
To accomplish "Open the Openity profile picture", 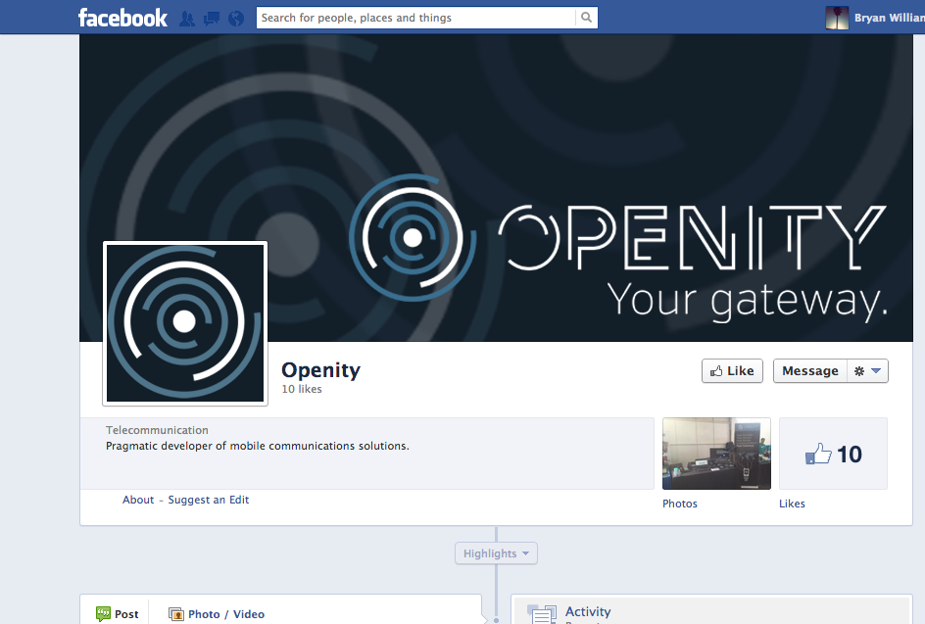I will 185,323.
